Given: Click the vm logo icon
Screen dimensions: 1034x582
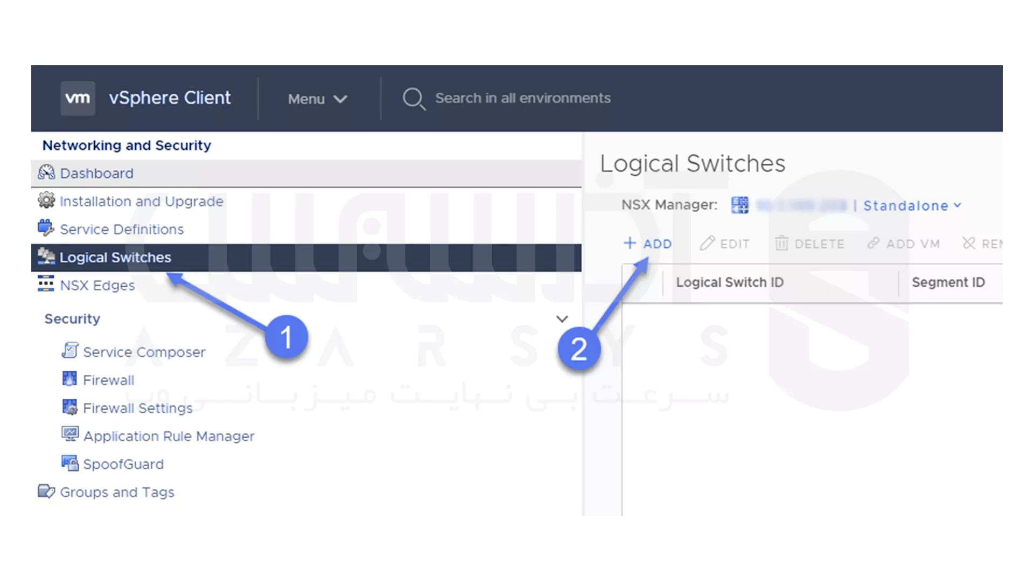Looking at the screenshot, I should pyautogui.click(x=78, y=98).
